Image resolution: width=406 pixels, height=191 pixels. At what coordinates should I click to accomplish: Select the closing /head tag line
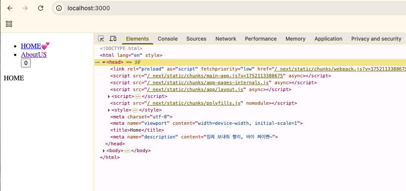pyautogui.click(x=115, y=144)
